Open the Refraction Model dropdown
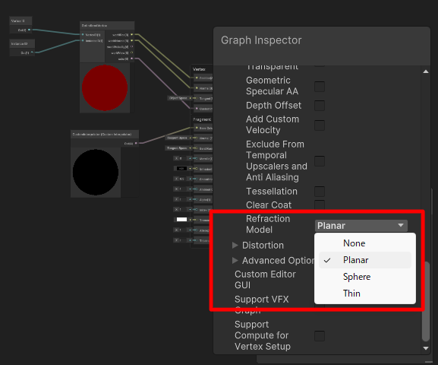Image resolution: width=438 pixels, height=365 pixels. (x=361, y=226)
